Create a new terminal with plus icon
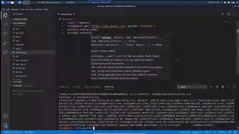The image size is (239, 134). pos(211,87)
